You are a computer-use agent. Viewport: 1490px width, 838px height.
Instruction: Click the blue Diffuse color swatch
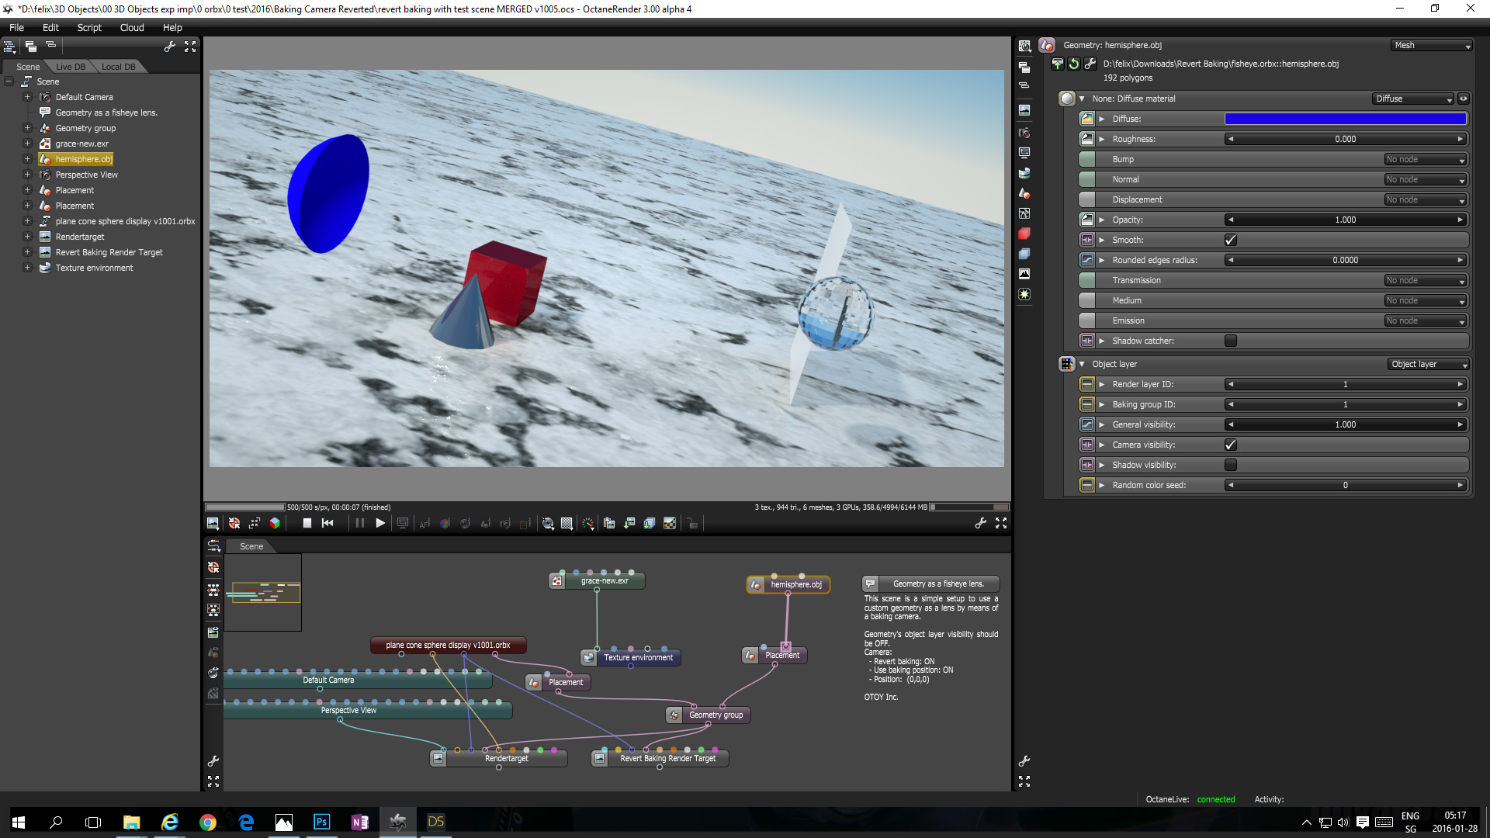(1345, 119)
